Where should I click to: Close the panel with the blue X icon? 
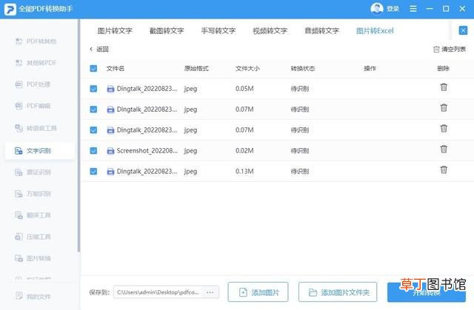463,30
